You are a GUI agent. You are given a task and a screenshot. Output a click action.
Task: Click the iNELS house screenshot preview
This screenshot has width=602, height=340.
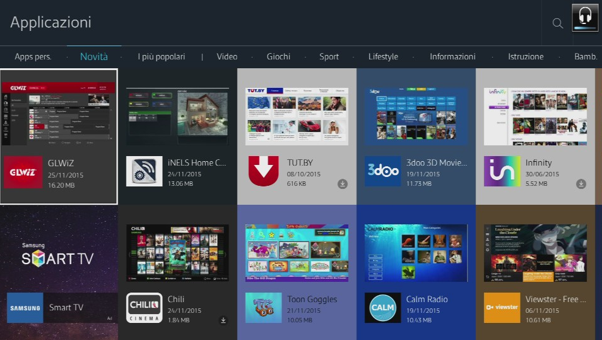click(x=177, y=116)
